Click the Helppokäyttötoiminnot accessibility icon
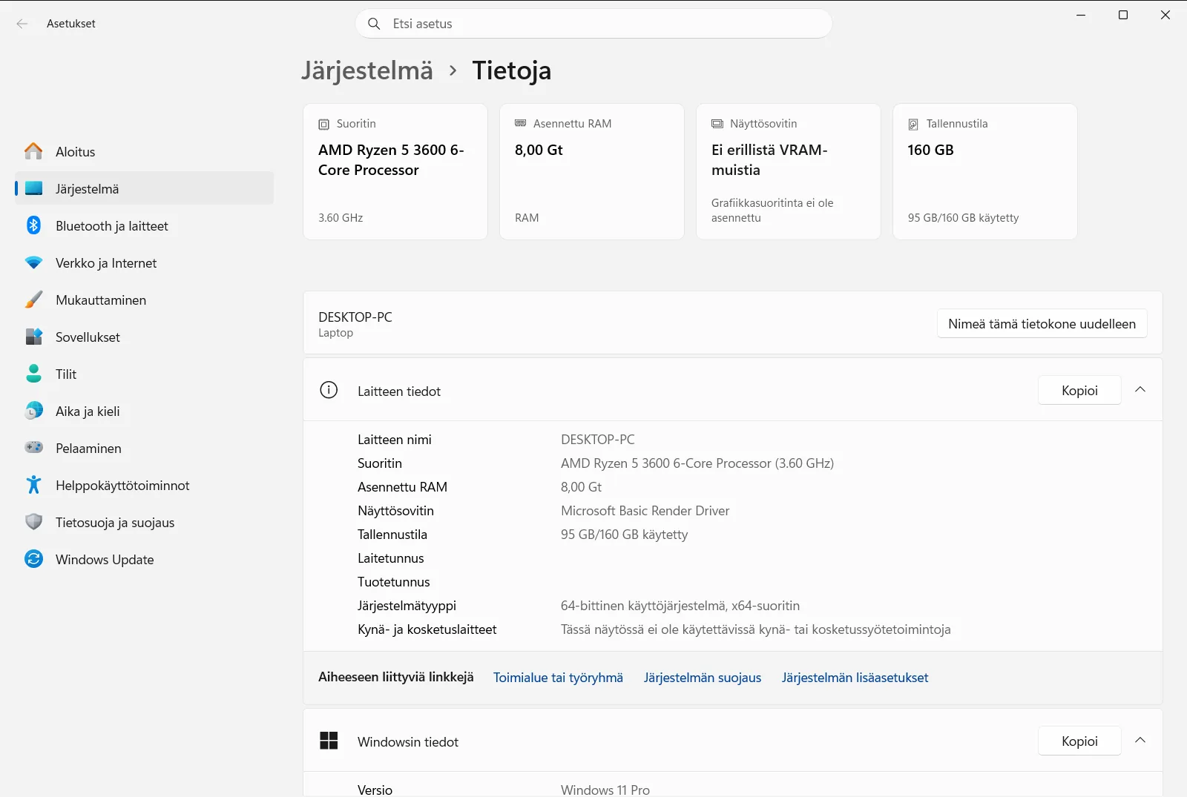 (x=33, y=485)
